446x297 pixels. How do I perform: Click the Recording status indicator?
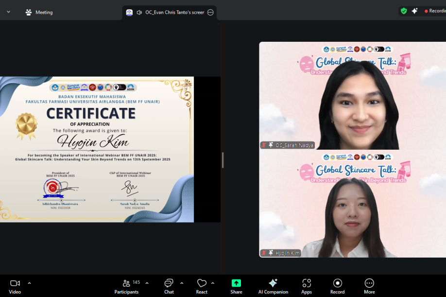pyautogui.click(x=435, y=11)
